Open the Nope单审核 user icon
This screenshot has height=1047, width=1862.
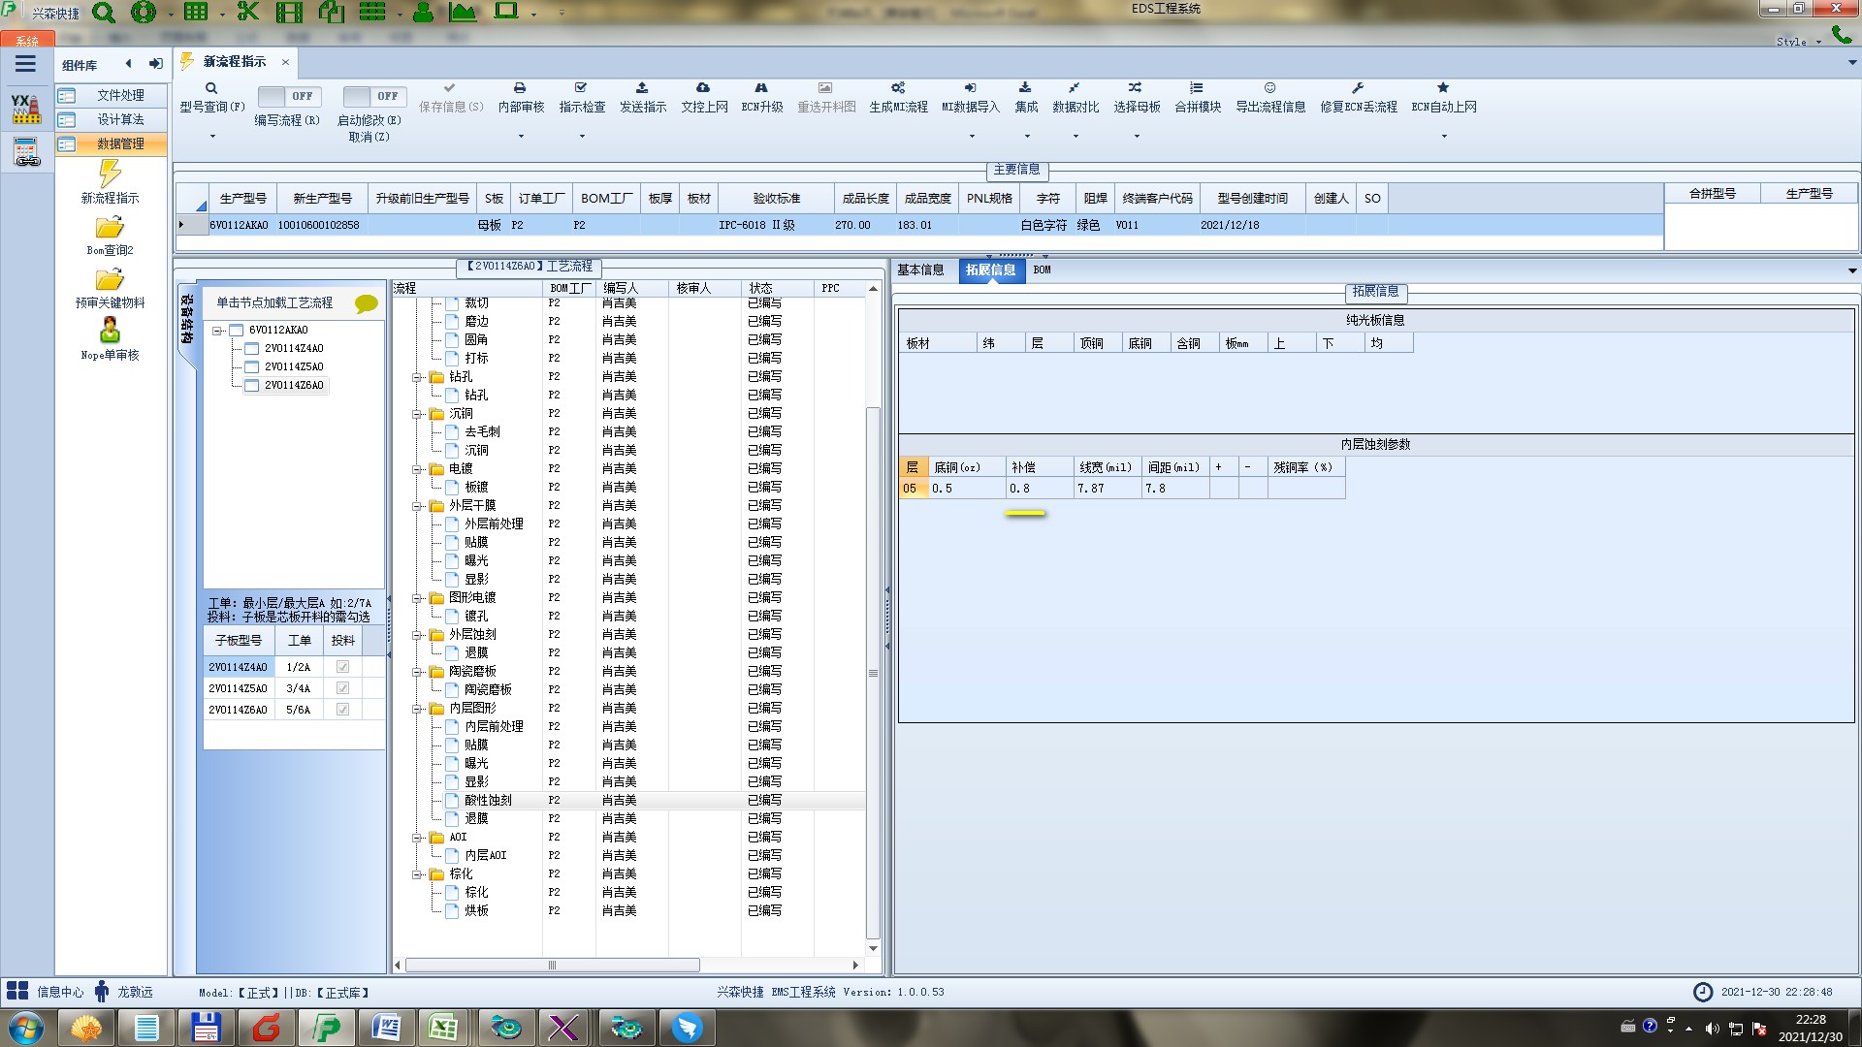tap(110, 331)
